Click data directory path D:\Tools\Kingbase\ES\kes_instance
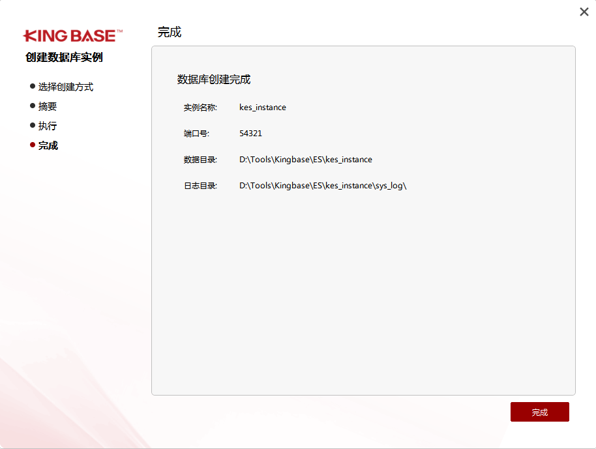 coord(306,160)
